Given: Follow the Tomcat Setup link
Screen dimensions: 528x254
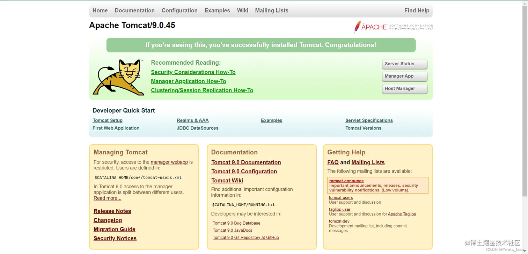Looking at the screenshot, I should [x=108, y=121].
